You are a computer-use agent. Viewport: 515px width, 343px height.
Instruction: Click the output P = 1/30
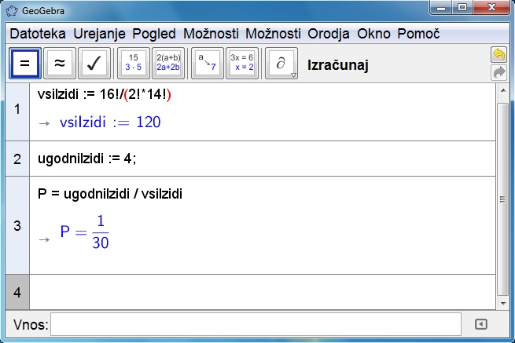point(84,232)
